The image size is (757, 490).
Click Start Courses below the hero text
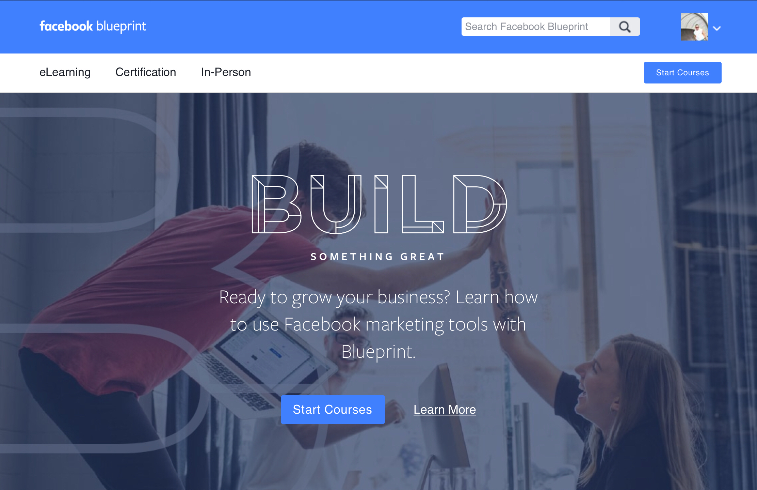[333, 410]
